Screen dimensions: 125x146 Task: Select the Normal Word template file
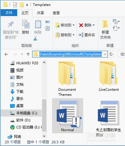tap(68, 116)
